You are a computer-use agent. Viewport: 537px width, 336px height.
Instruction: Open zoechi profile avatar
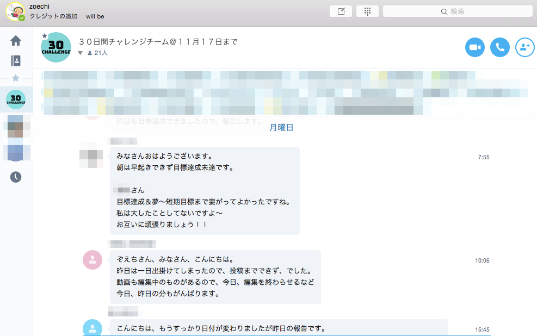(x=15, y=11)
